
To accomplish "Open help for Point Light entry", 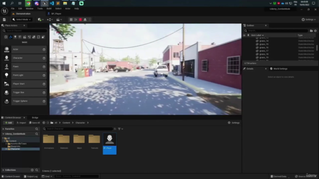I will click(x=44, y=75).
